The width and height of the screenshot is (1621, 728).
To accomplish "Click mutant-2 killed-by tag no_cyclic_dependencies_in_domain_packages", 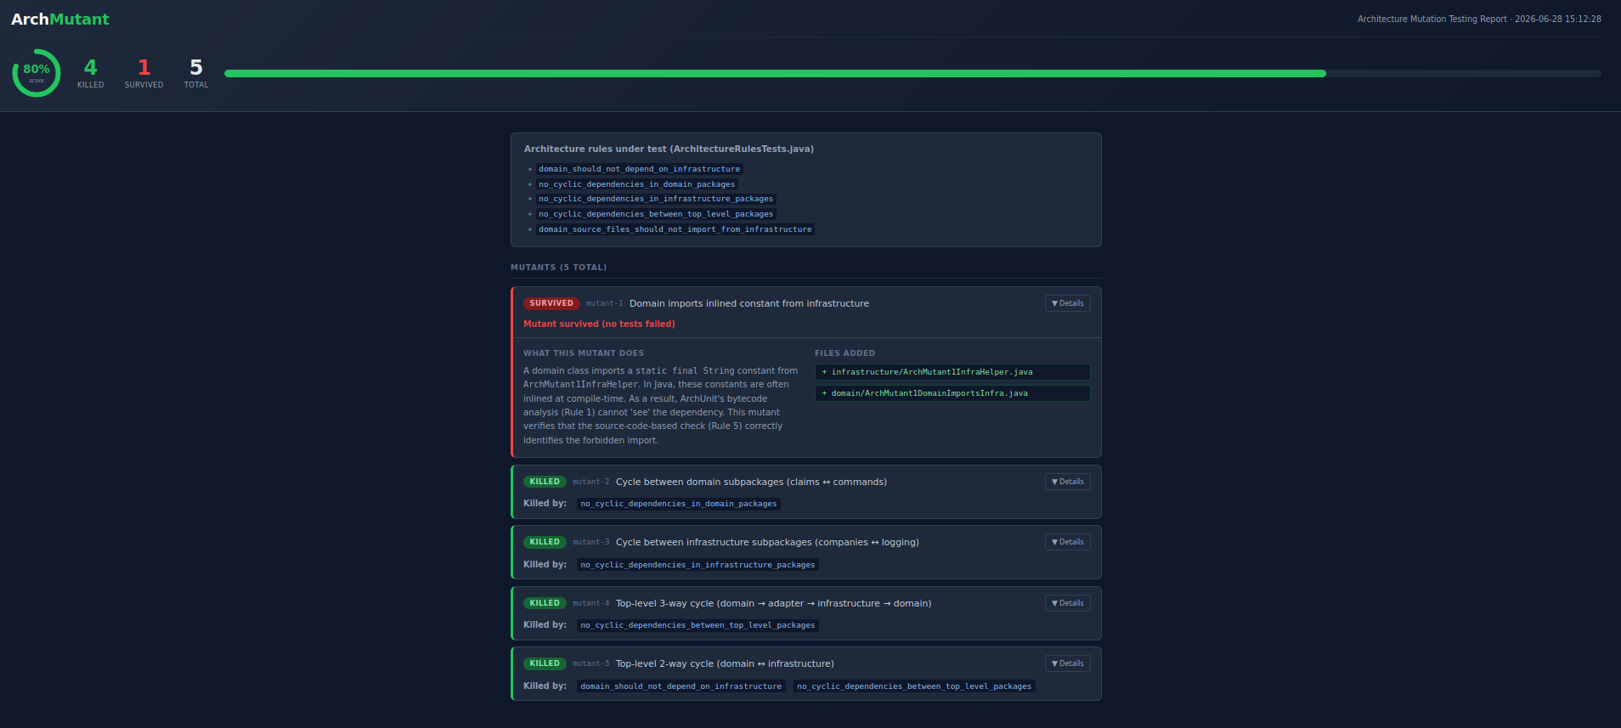I will (679, 504).
